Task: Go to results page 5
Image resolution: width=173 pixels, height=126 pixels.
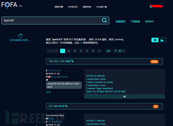Action: click(87, 51)
